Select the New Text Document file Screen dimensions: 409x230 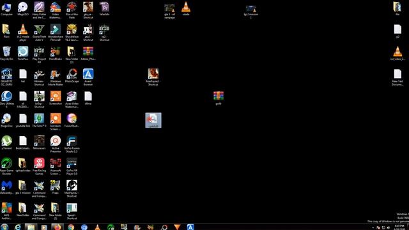point(397,77)
